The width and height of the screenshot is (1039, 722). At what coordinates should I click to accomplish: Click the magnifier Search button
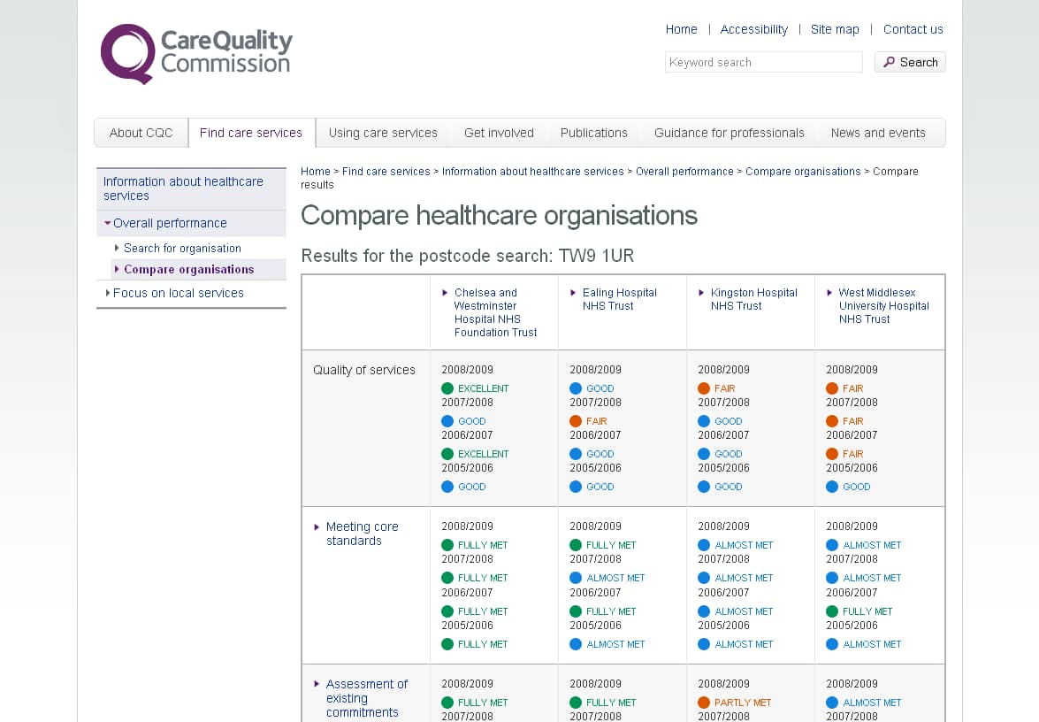(x=910, y=62)
